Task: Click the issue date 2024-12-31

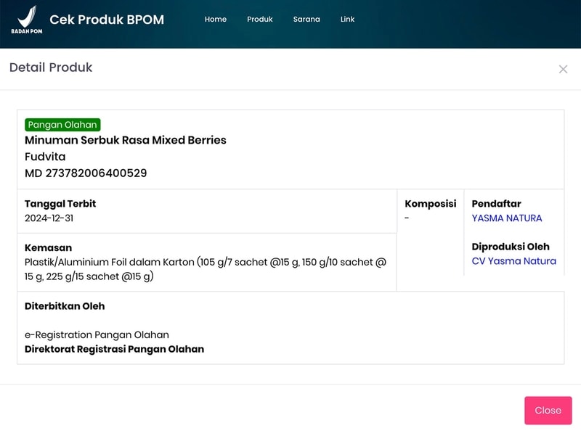Action: pyautogui.click(x=49, y=218)
